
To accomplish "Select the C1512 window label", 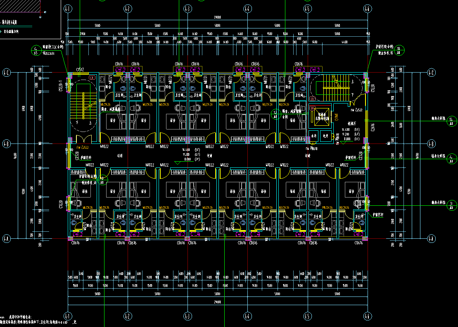I will click(81, 70).
